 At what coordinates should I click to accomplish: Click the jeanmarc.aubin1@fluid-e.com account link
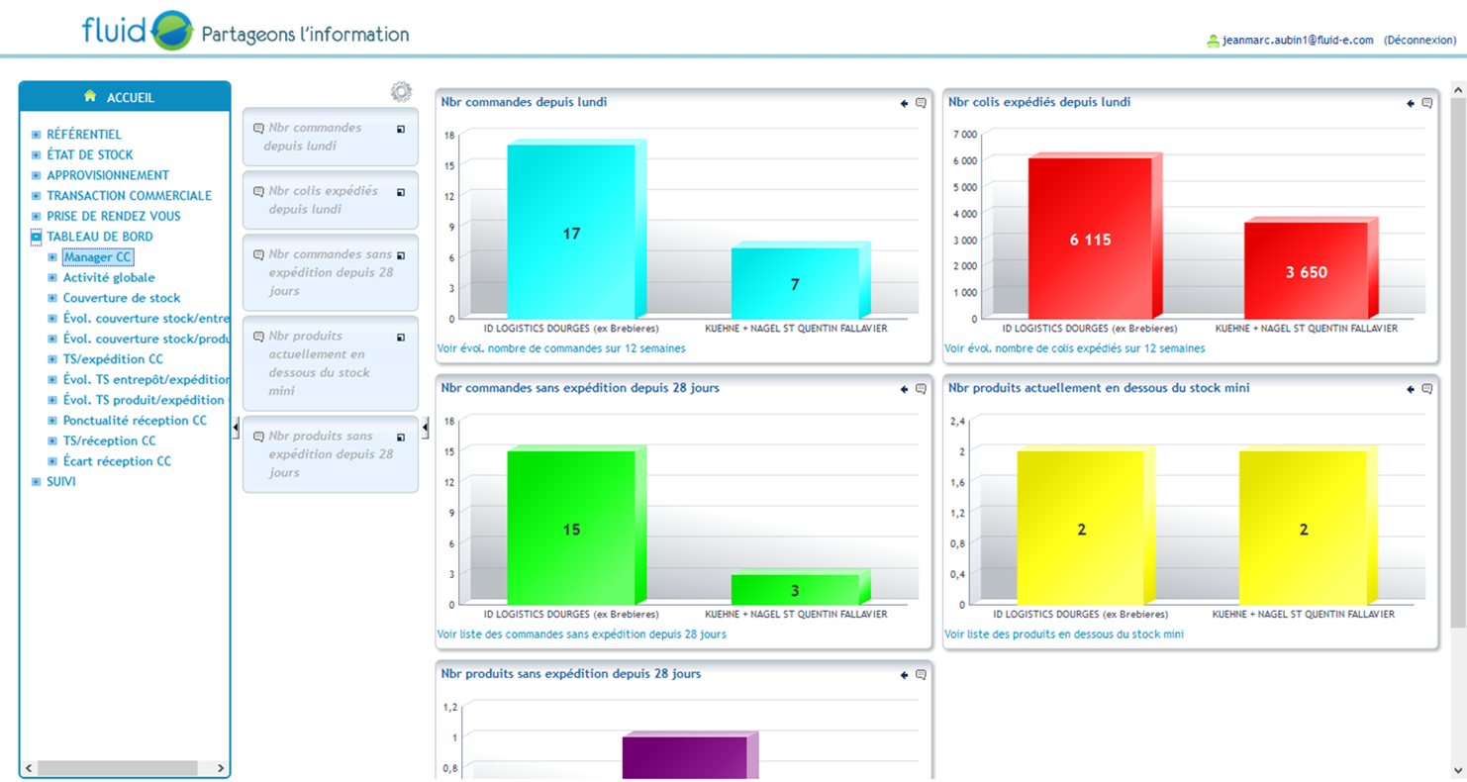(x=1298, y=41)
